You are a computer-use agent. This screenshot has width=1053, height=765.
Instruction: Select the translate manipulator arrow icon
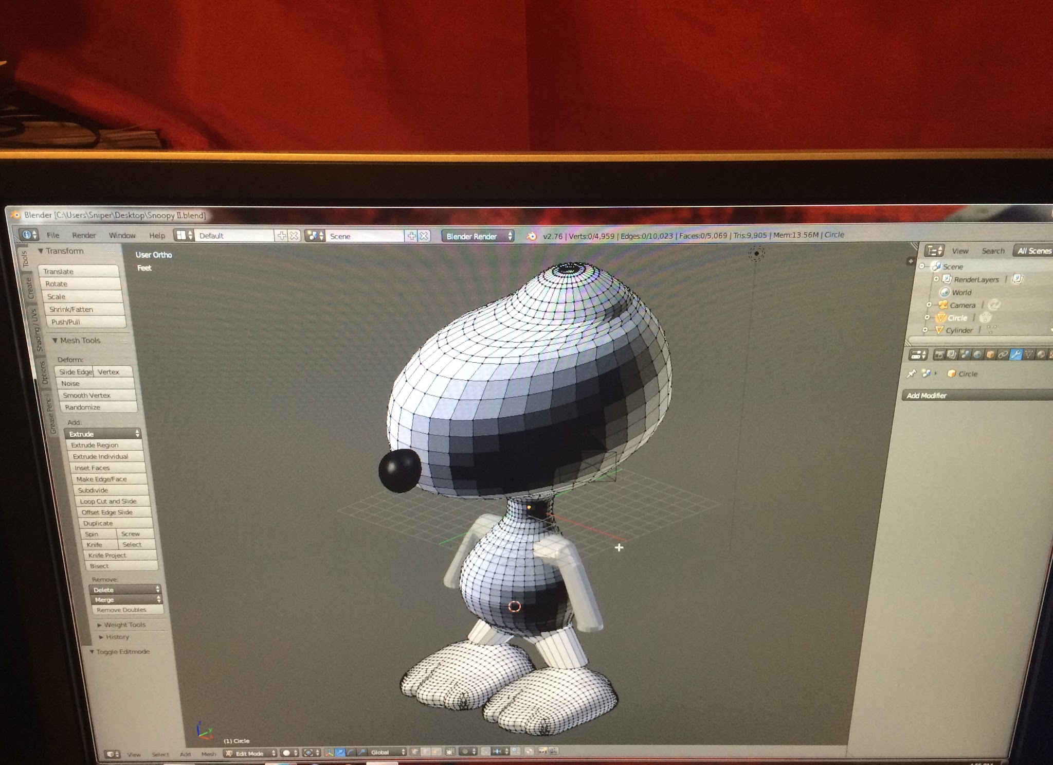[x=340, y=753]
